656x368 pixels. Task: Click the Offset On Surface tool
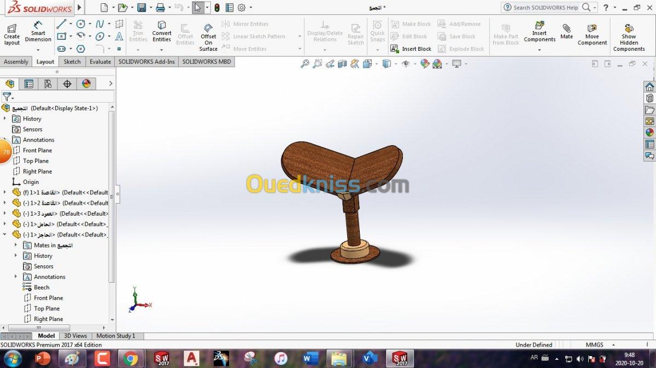[x=208, y=37]
